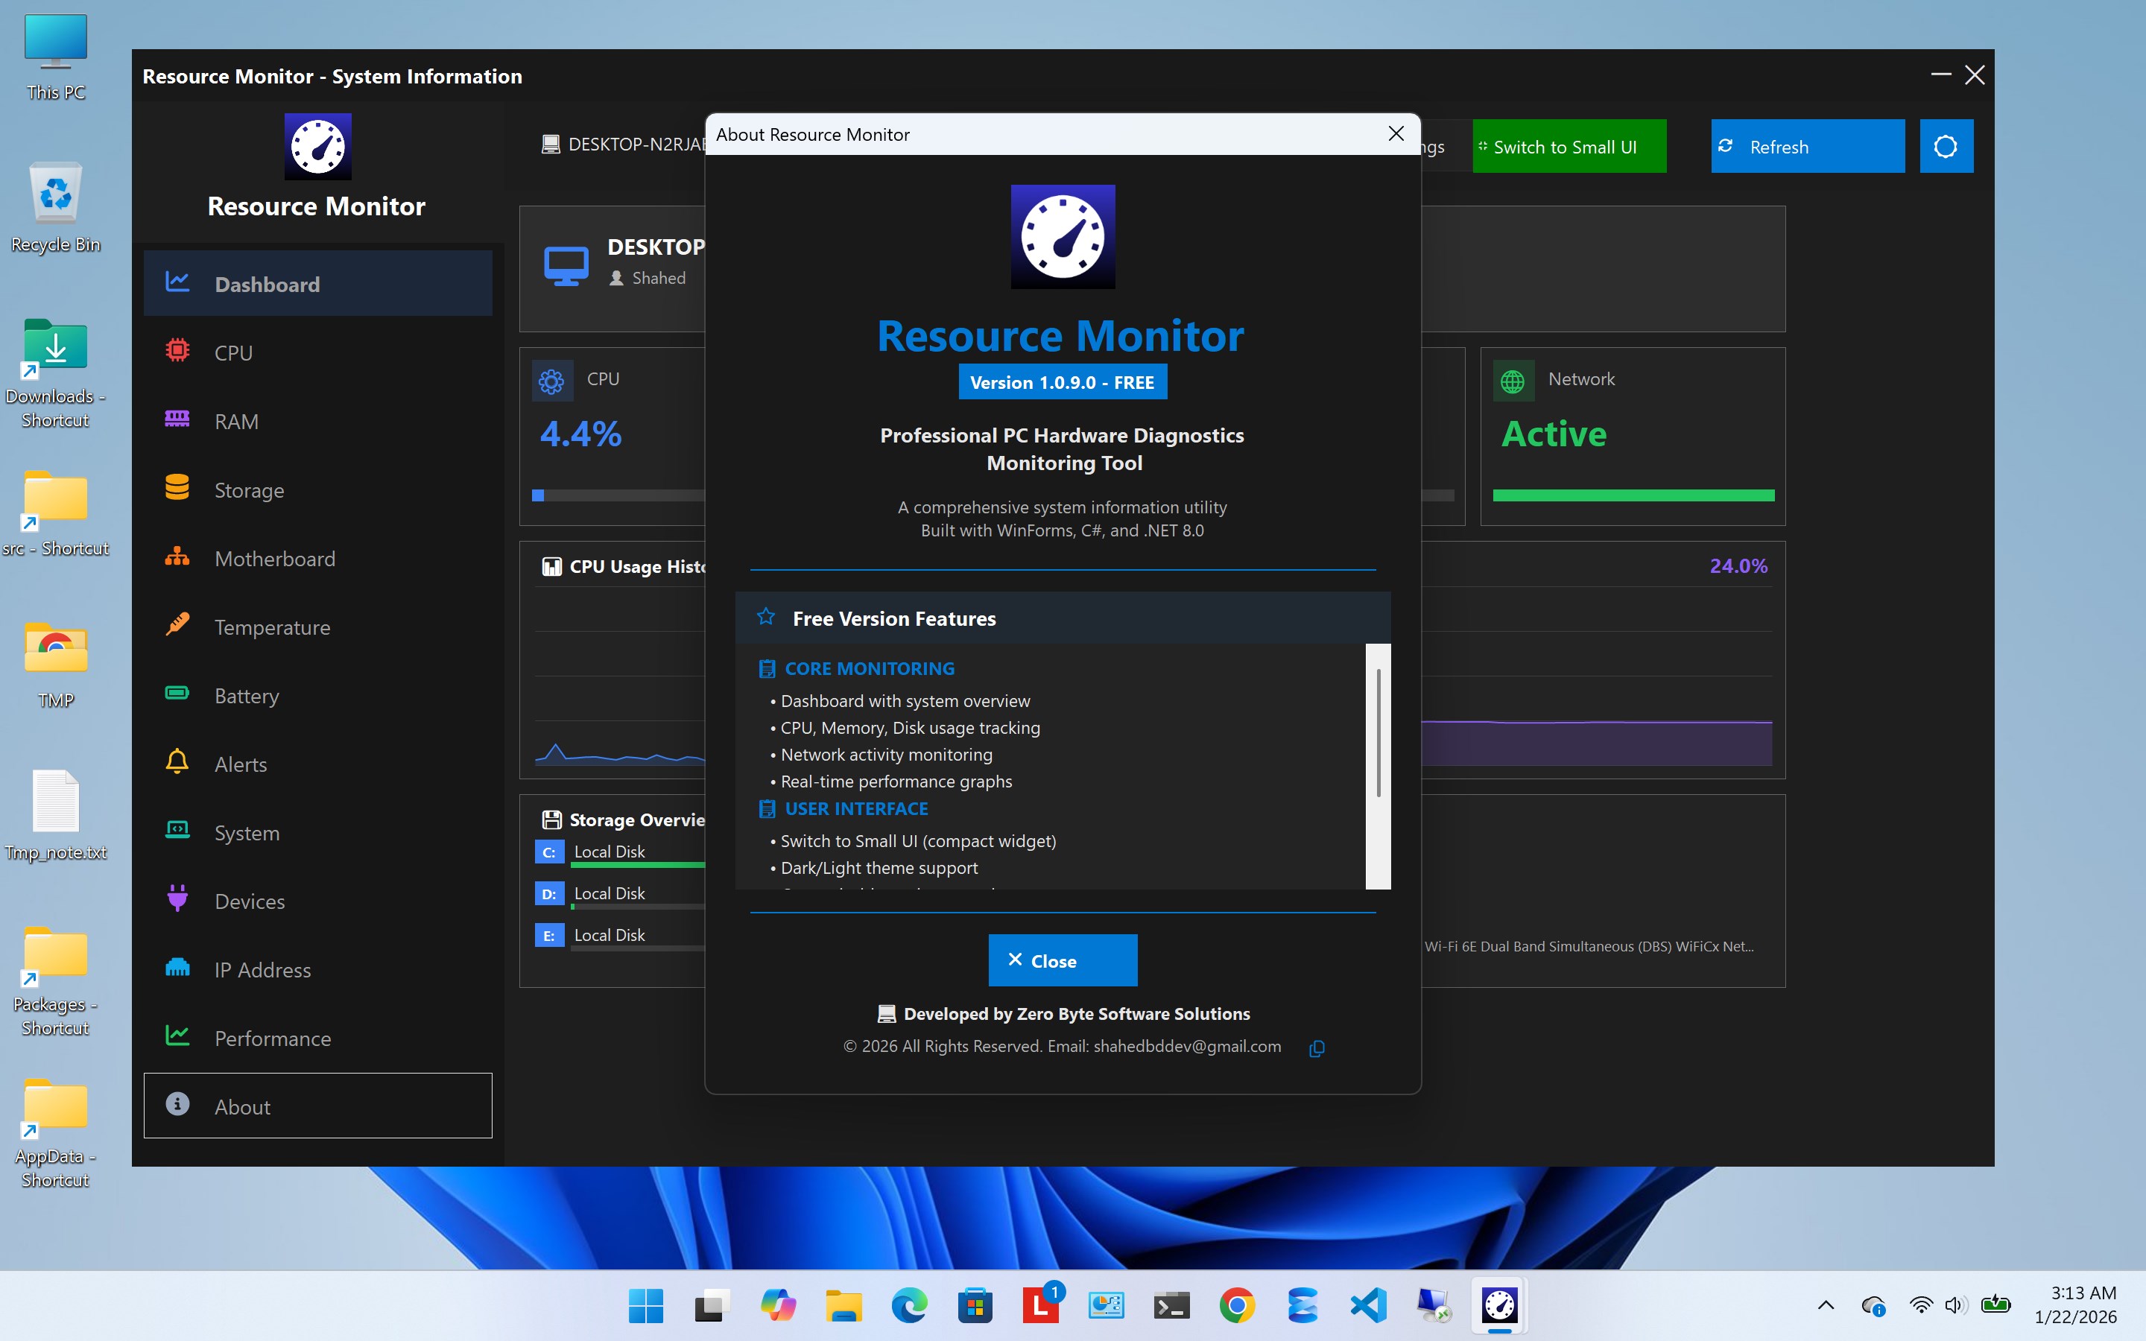This screenshot has height=1341, width=2146.
Task: Open the Performance menu item
Action: point(272,1039)
